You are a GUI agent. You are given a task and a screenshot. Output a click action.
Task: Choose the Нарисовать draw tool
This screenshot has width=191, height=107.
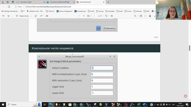(x=23, y=16)
